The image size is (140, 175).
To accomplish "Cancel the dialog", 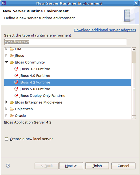I will pos(123,166).
